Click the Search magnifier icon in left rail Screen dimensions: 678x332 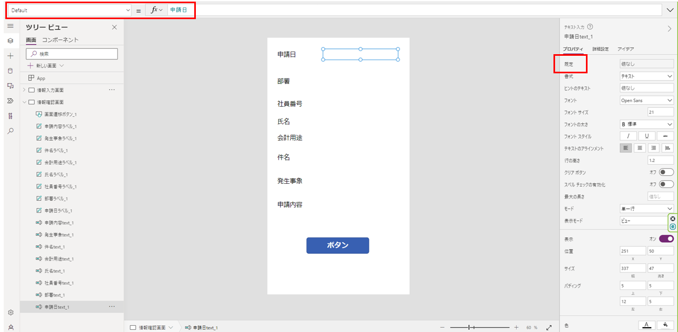[x=10, y=131]
